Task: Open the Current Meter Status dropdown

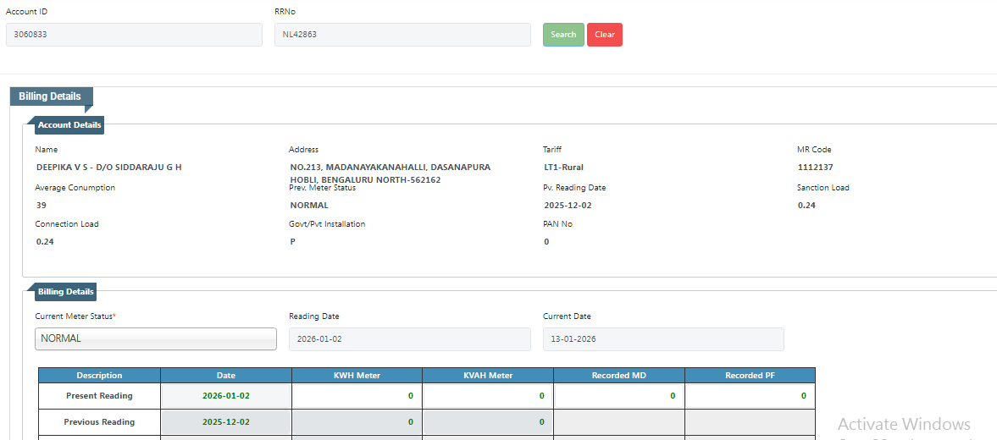Action: coord(156,338)
